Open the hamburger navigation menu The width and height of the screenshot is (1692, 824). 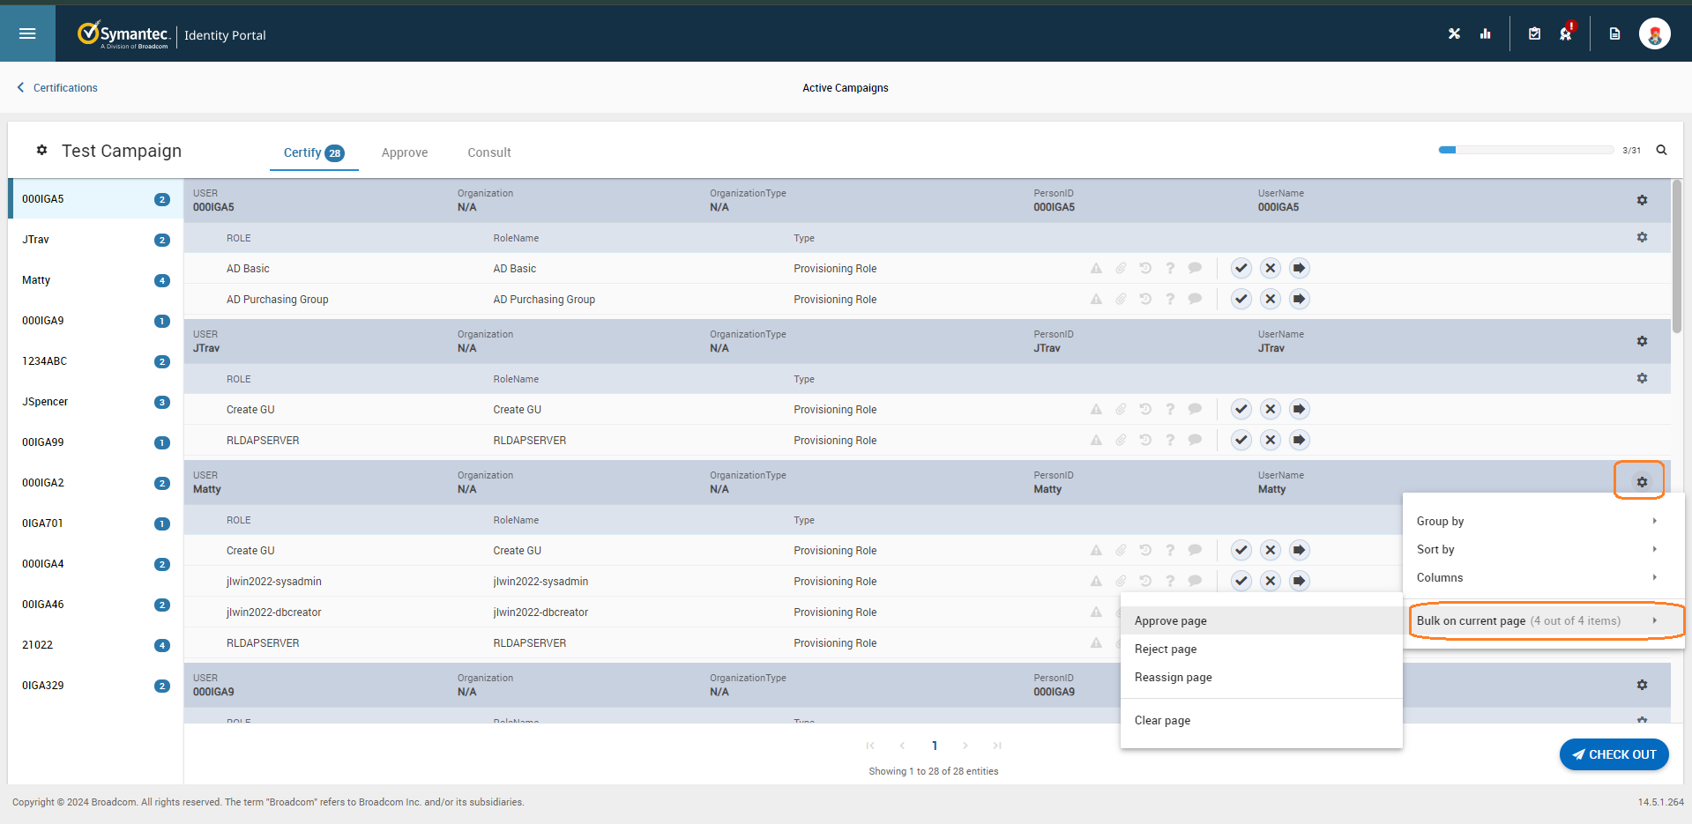click(27, 33)
